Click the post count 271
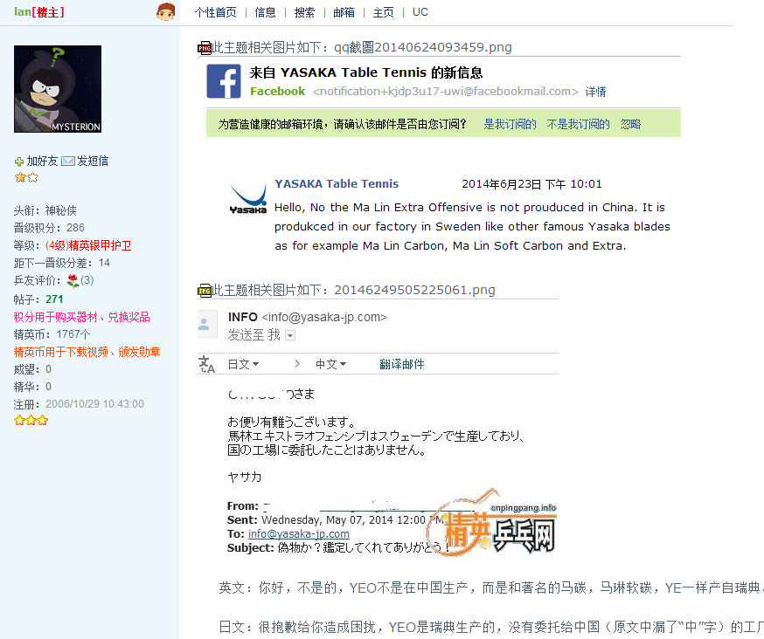Screen dimensions: 764x639 pos(54,299)
